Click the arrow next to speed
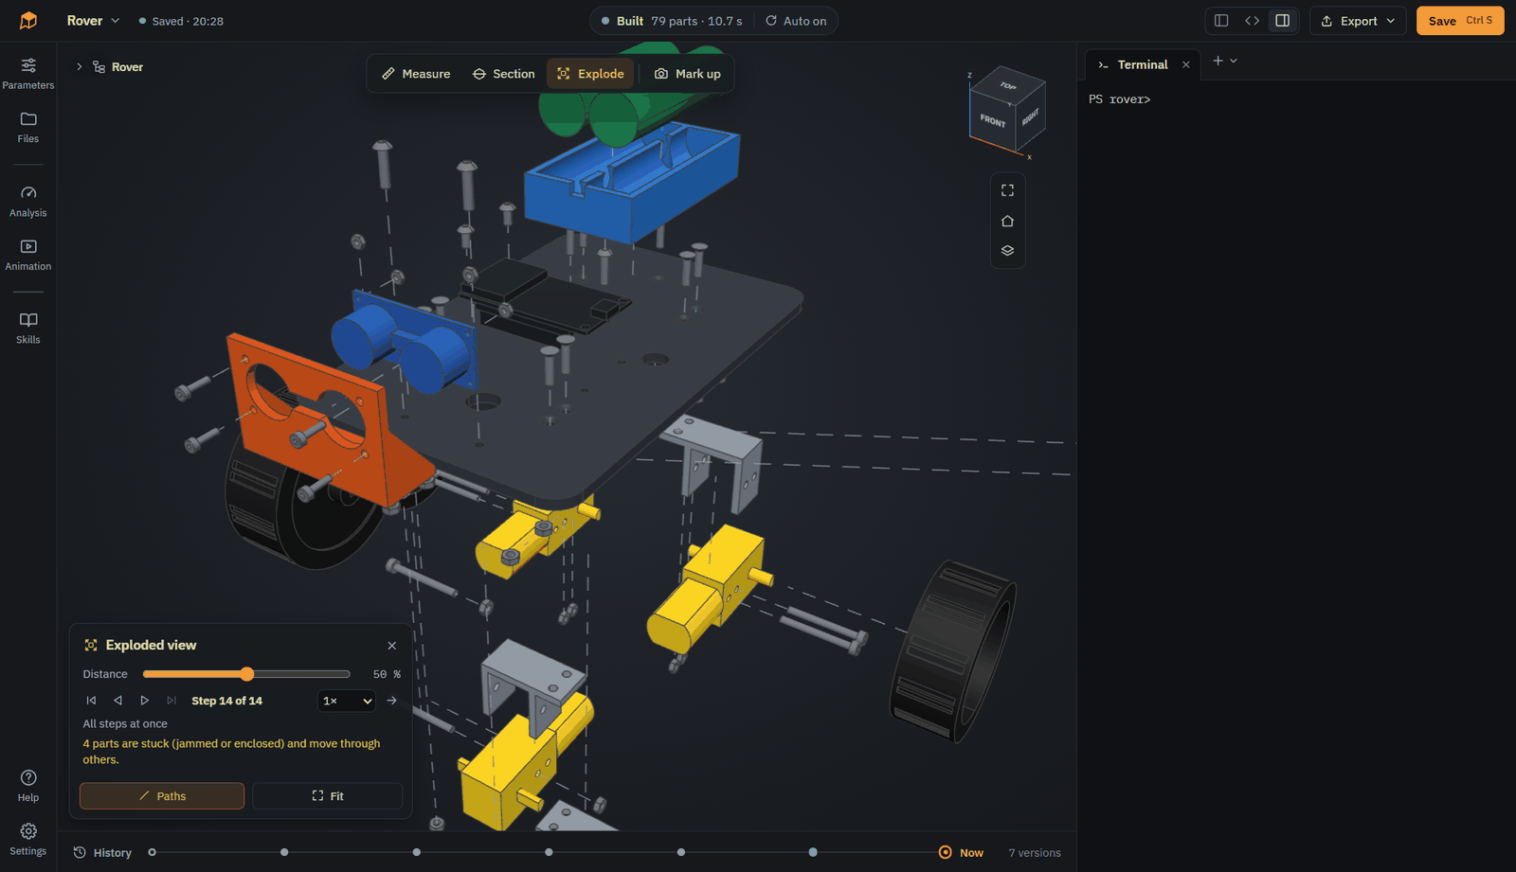 click(x=392, y=701)
